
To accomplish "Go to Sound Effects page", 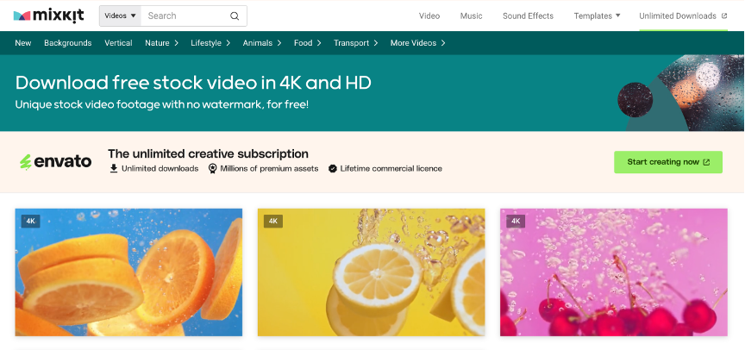I will point(528,16).
